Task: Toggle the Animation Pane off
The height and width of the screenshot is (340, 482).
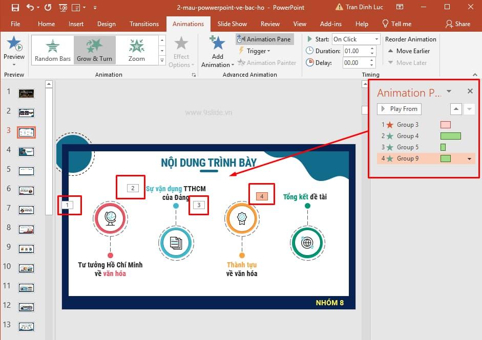Action: point(264,39)
